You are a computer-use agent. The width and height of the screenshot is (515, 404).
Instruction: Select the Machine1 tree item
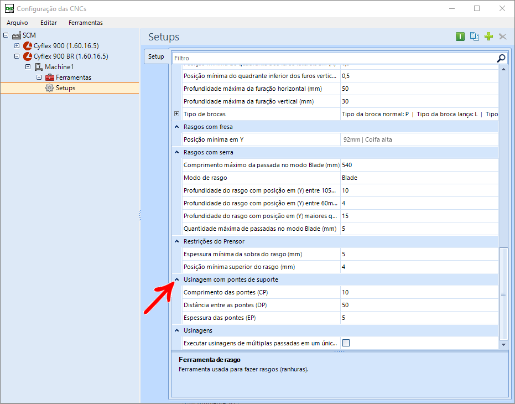(59, 67)
